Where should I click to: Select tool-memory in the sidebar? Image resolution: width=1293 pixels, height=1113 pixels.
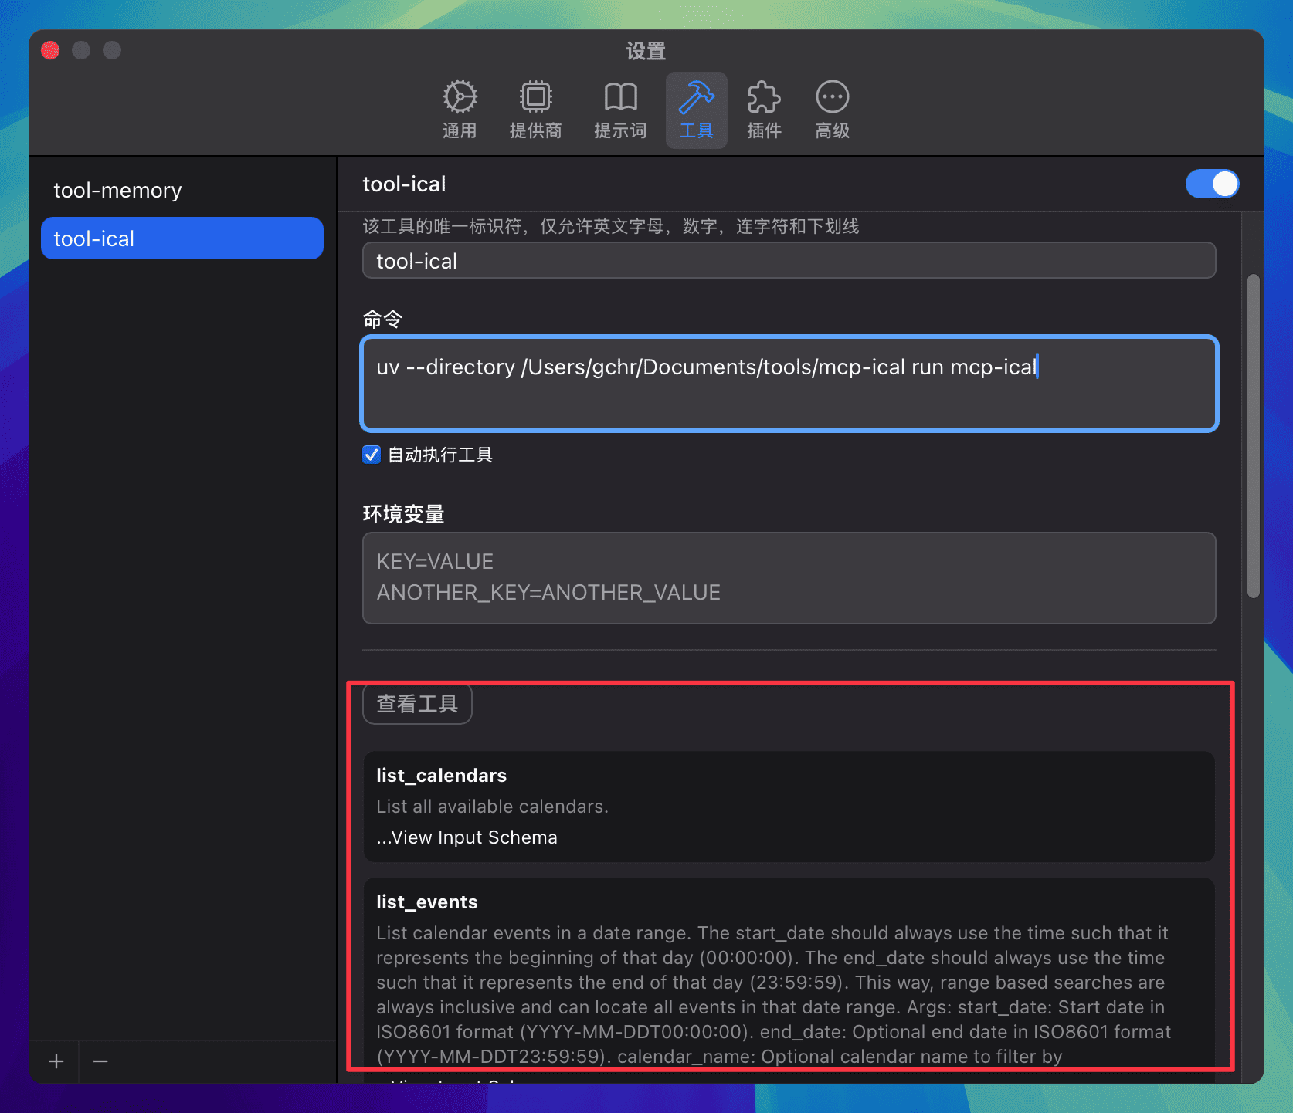coord(182,190)
